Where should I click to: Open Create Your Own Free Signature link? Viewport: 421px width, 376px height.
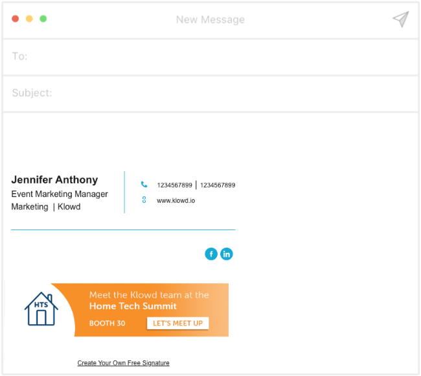[123, 363]
